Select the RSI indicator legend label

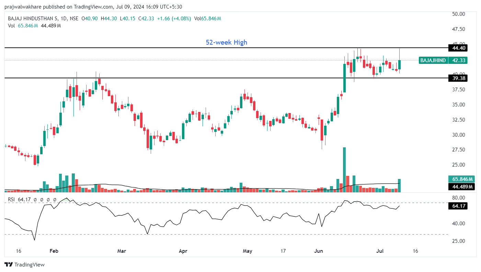coord(12,200)
